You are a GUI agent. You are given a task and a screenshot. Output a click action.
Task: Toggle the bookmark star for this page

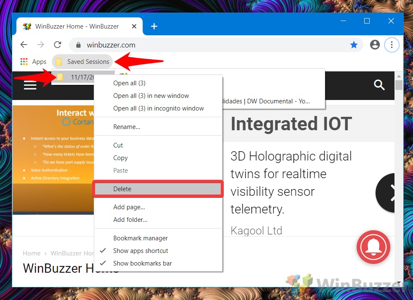tap(354, 45)
